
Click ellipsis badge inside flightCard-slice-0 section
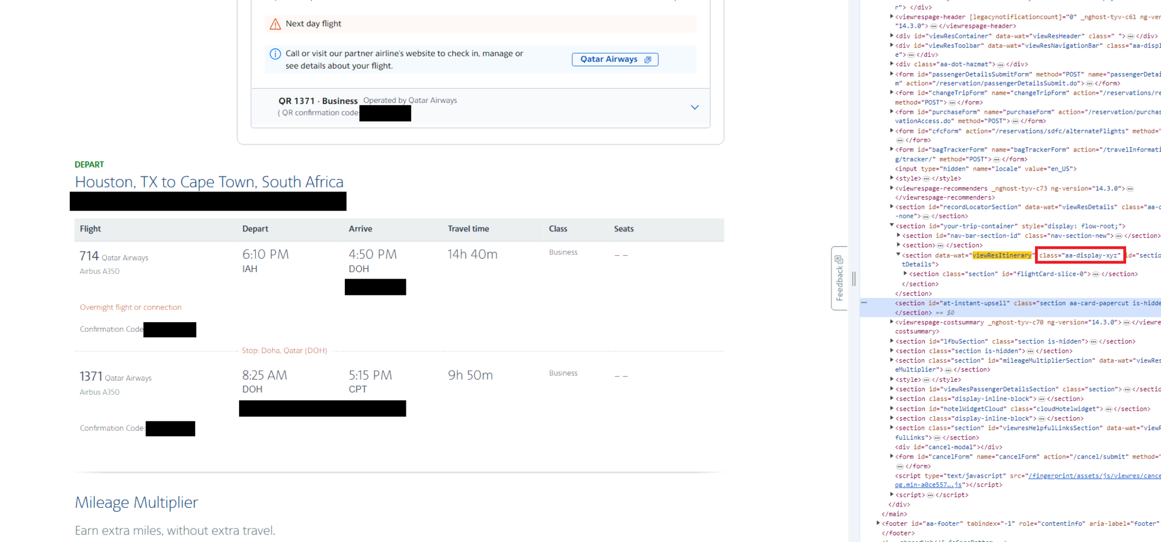pos(1095,274)
